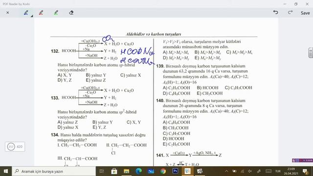Close the annotation toolbar with the X

(8, 13)
